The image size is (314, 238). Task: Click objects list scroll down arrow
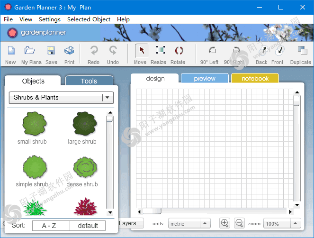point(110,212)
